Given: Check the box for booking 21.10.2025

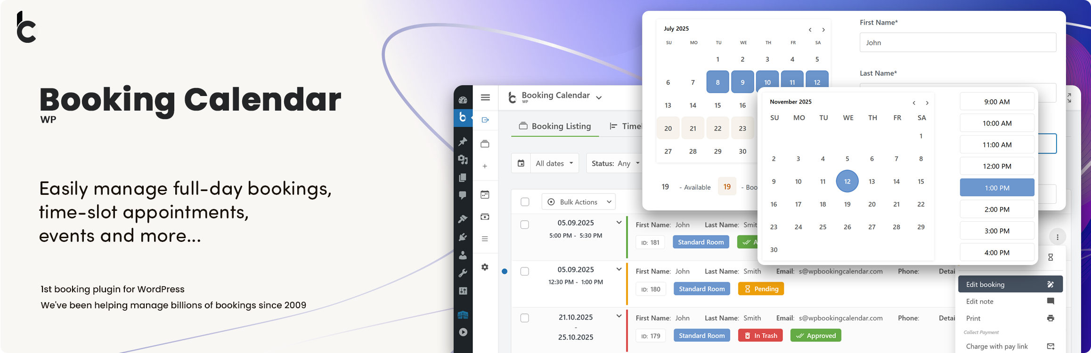Looking at the screenshot, I should tap(525, 318).
